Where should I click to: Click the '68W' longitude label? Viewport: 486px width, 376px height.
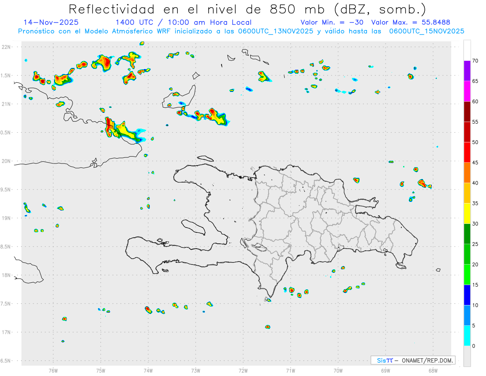tap(433, 371)
